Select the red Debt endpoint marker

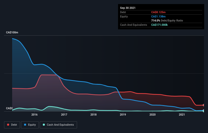pos(204,105)
